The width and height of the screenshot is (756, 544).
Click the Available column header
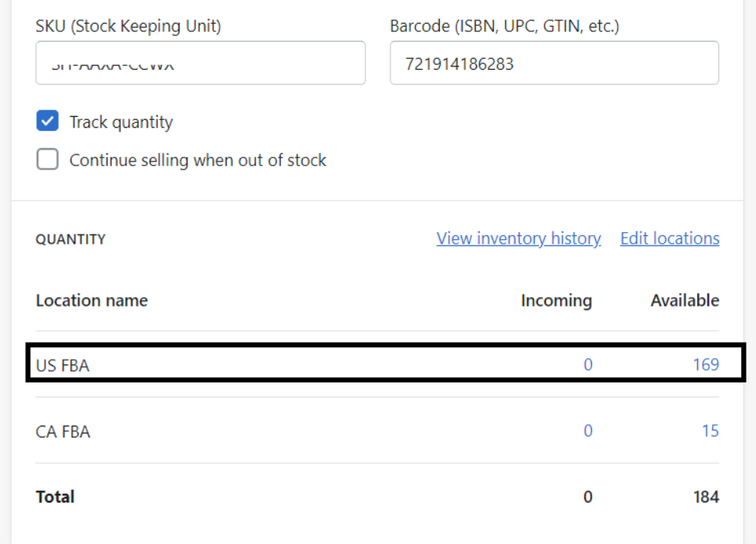(685, 300)
